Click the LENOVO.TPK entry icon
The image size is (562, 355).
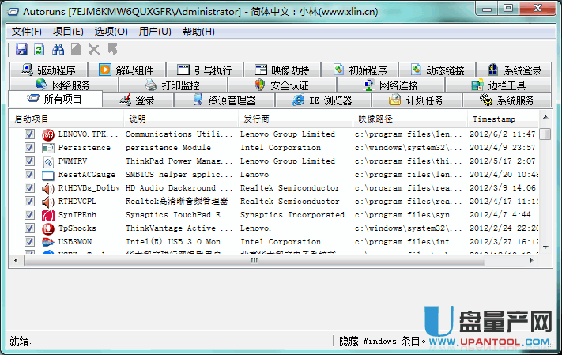point(48,134)
